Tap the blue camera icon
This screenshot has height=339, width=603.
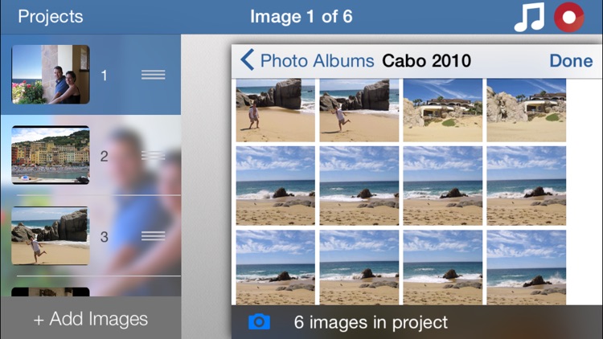click(x=259, y=321)
